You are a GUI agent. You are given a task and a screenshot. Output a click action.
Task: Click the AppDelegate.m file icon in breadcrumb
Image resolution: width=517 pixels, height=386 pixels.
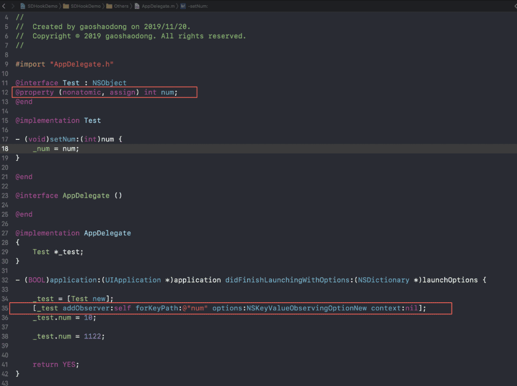tap(137, 6)
